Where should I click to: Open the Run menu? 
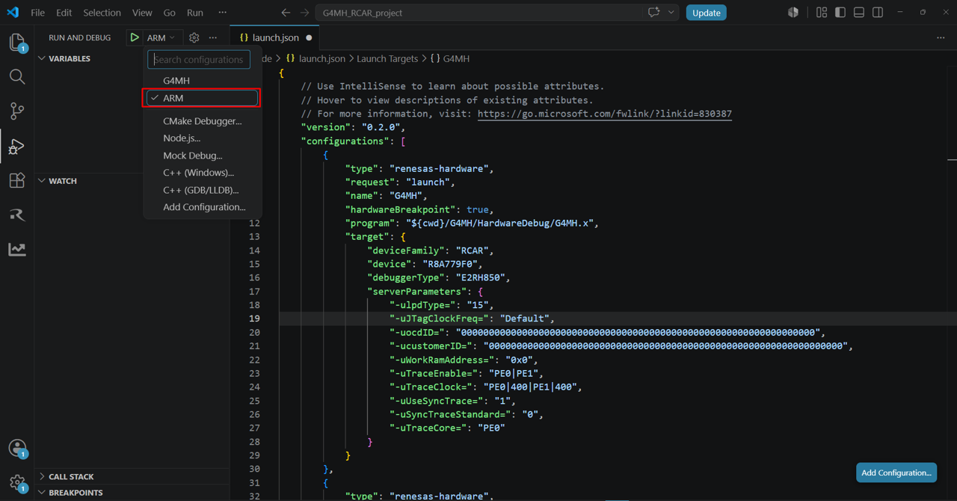click(x=195, y=13)
